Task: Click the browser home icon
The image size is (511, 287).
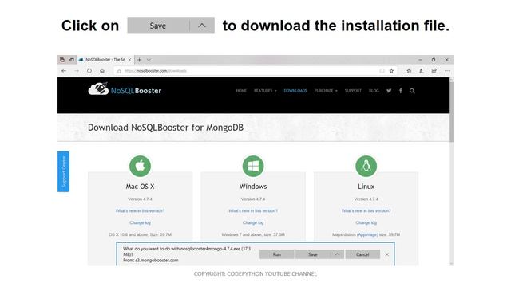Action: [x=102, y=71]
